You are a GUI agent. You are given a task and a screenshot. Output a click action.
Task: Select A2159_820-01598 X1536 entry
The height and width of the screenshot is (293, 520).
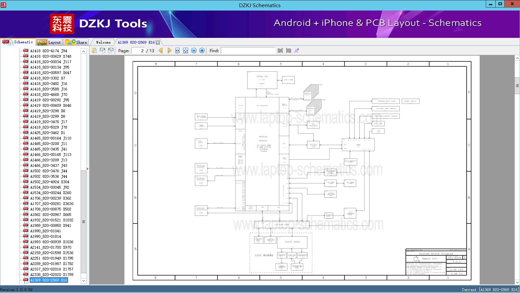click(52, 253)
